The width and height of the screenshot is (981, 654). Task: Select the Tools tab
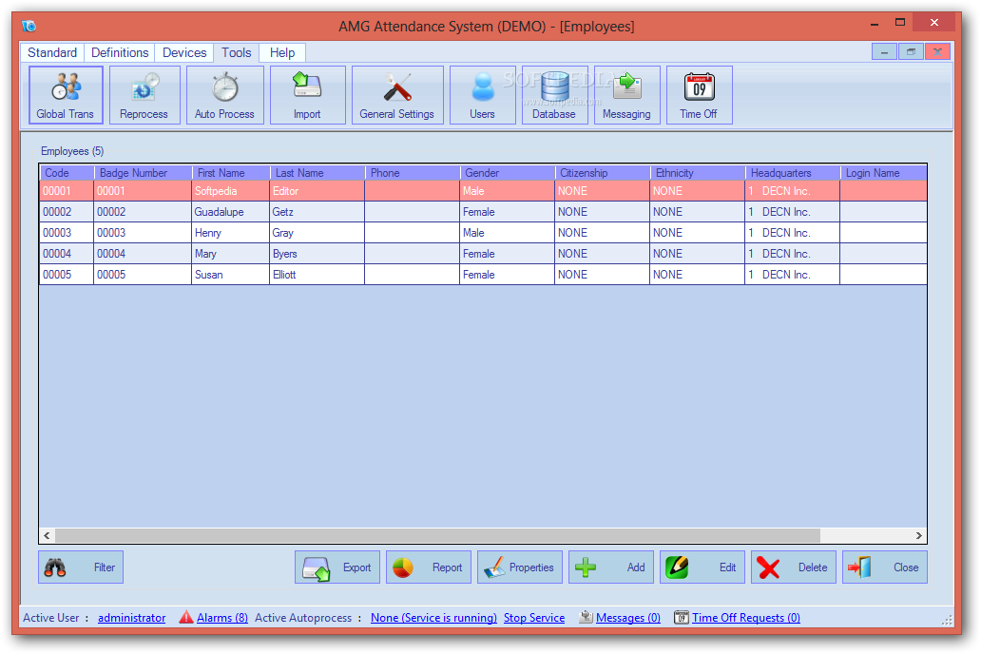237,52
